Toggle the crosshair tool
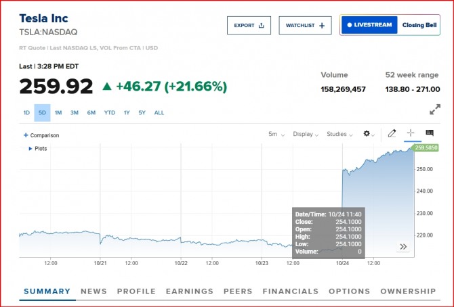Screen dimensions: 454x307 pyautogui.click(x=411, y=134)
